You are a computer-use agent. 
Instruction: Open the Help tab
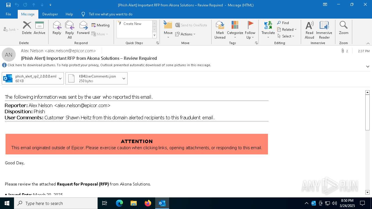69,14
